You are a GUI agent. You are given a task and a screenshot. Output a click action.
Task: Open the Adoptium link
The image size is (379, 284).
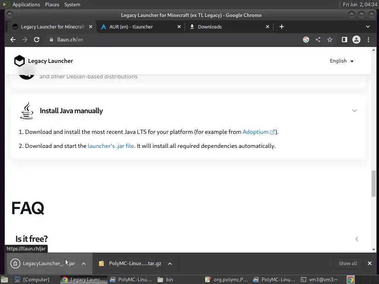coord(258,132)
